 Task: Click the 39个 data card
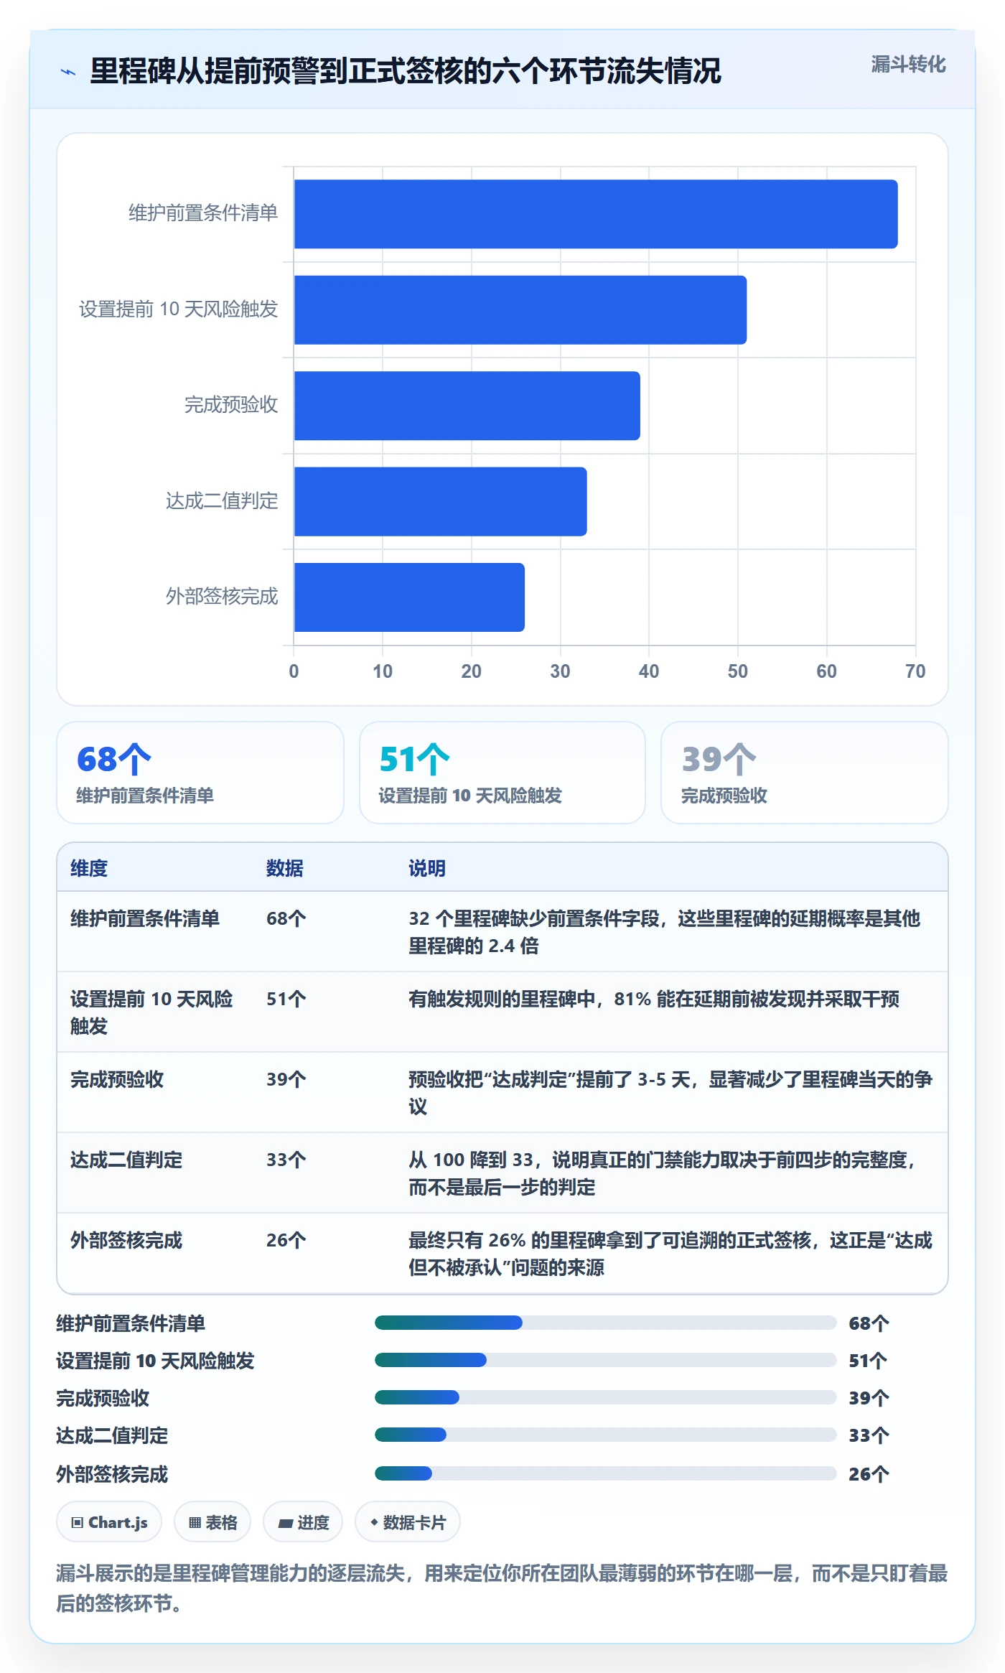[805, 773]
